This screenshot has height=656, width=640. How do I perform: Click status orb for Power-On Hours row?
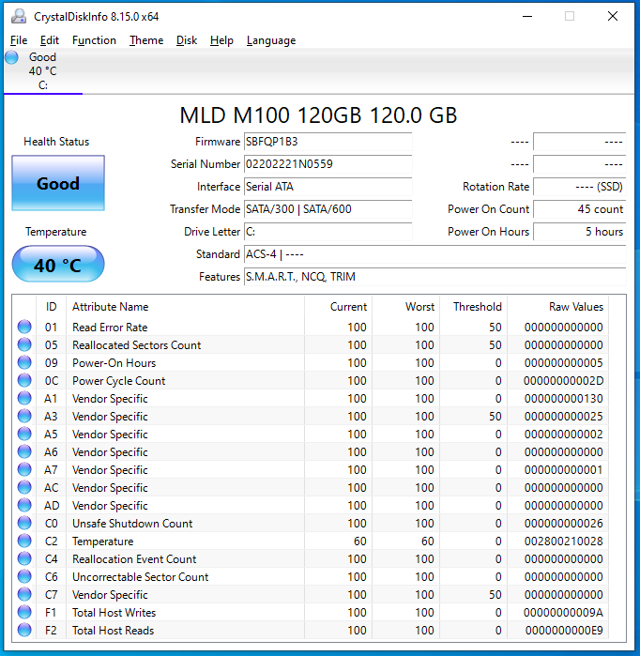tap(24, 362)
